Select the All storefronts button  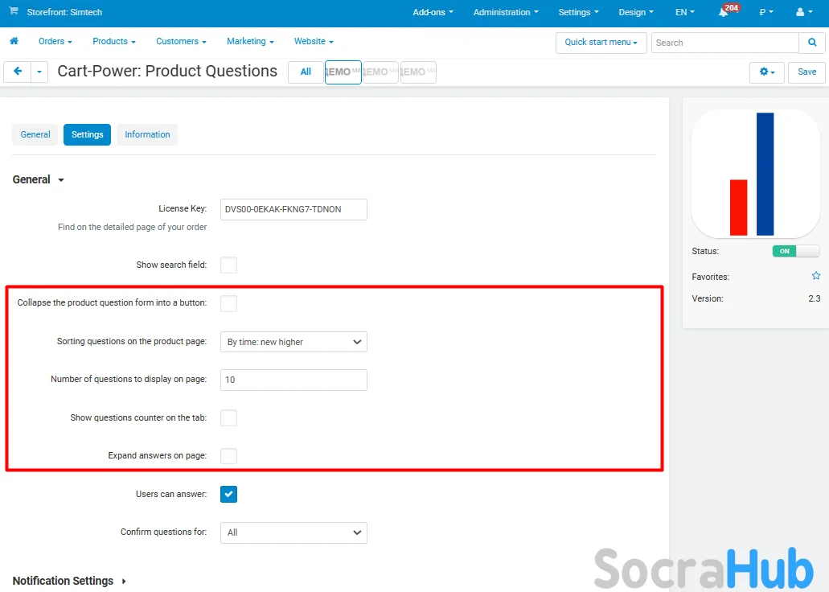[306, 72]
